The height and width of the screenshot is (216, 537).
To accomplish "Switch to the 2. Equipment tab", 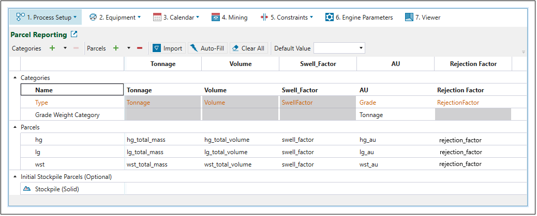I will (115, 18).
